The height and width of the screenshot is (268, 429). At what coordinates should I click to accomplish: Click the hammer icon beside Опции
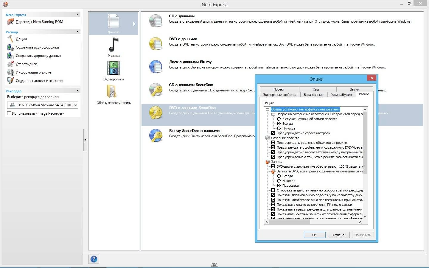(10, 39)
